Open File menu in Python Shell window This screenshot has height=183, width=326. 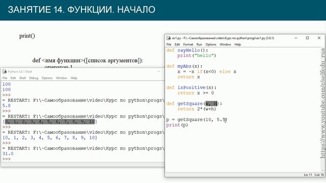click(5, 78)
